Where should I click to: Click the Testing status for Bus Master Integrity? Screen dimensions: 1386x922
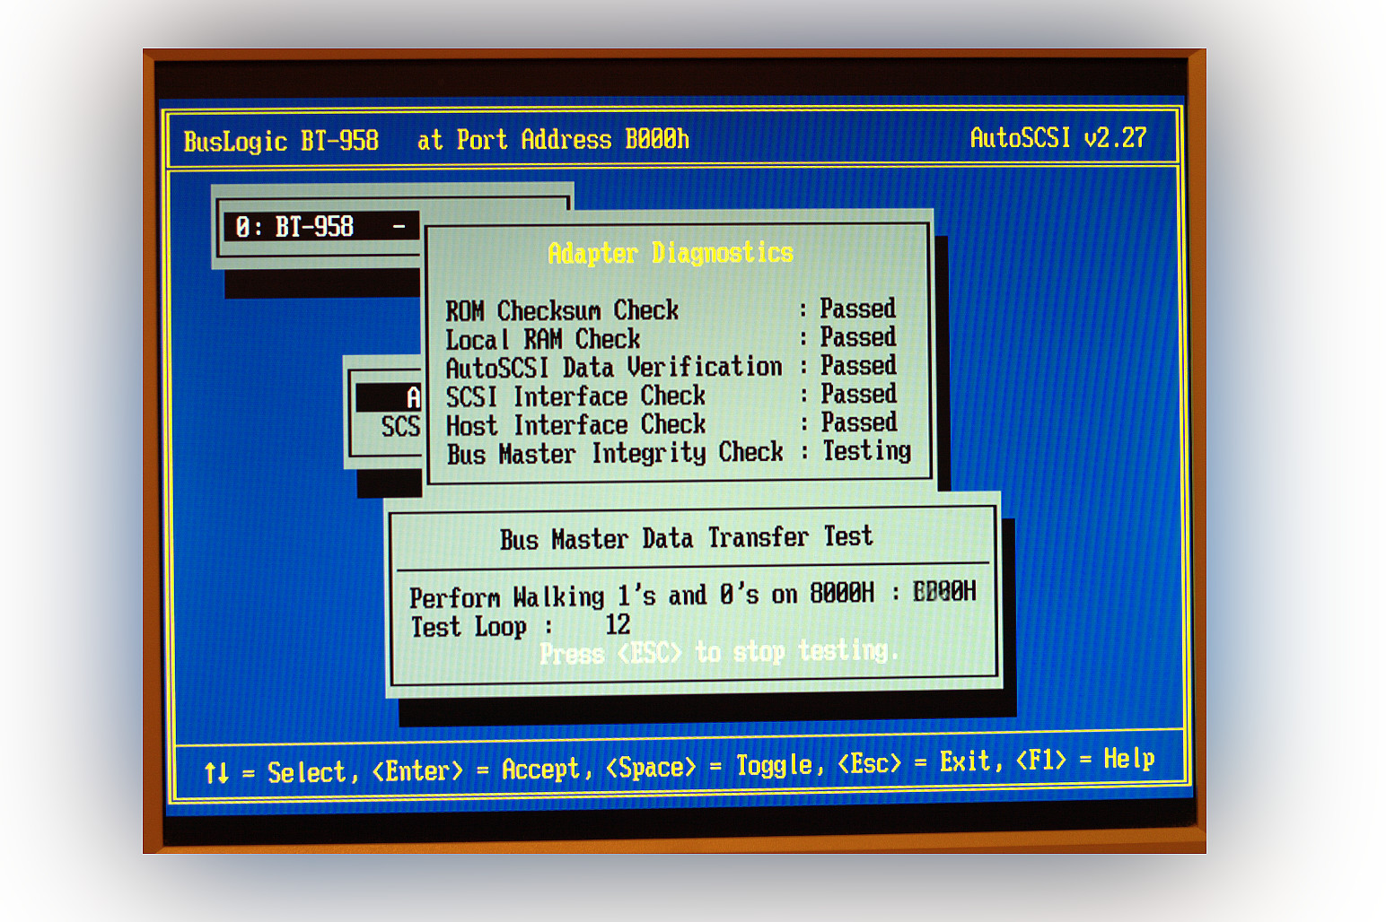866,450
